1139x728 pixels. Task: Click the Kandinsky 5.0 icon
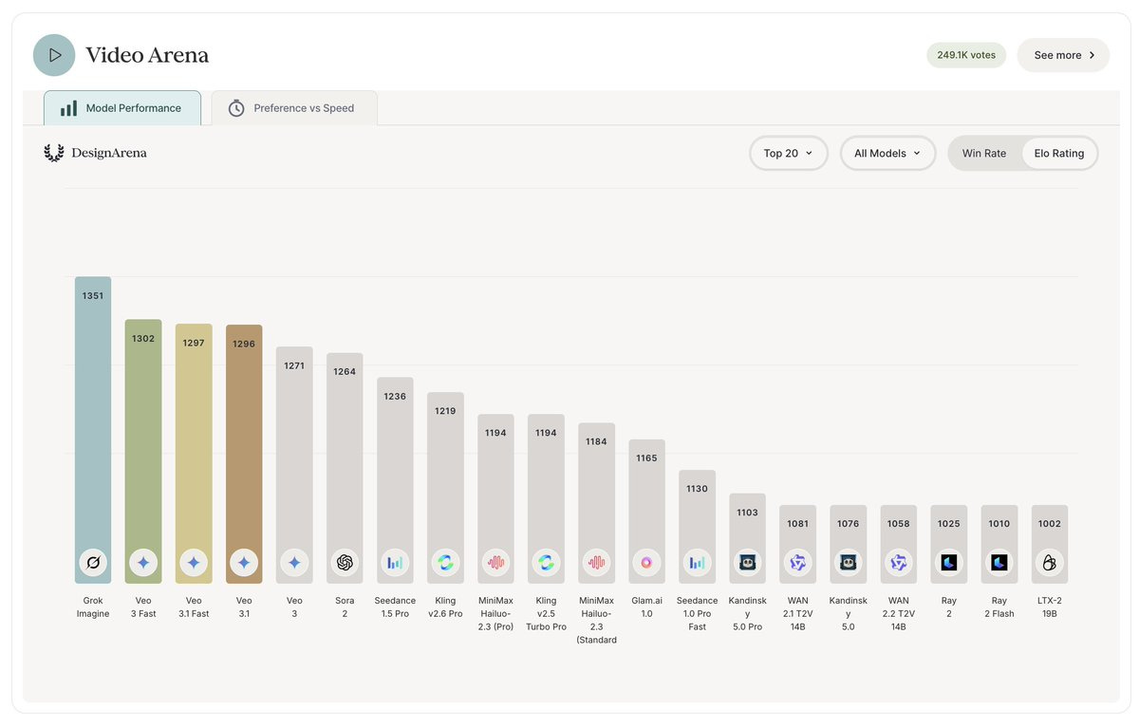[848, 563]
